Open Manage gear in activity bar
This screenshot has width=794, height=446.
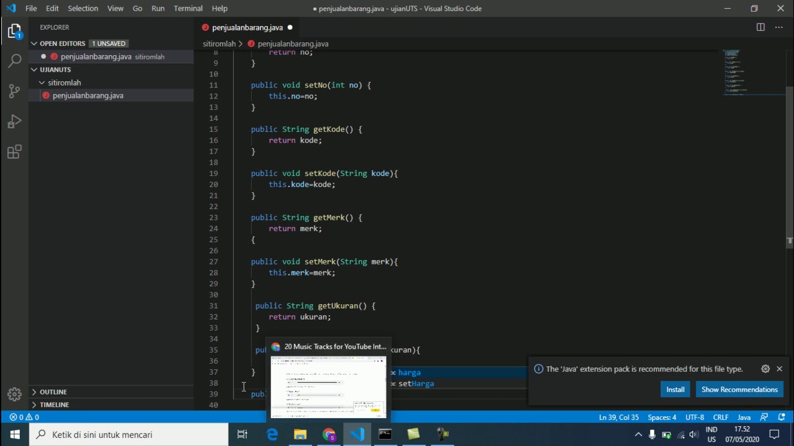coord(14,395)
